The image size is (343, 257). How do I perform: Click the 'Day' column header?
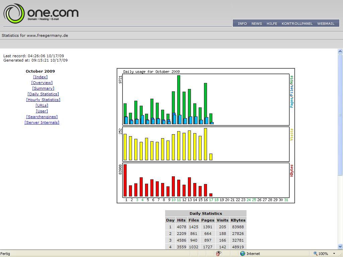[x=170, y=220]
